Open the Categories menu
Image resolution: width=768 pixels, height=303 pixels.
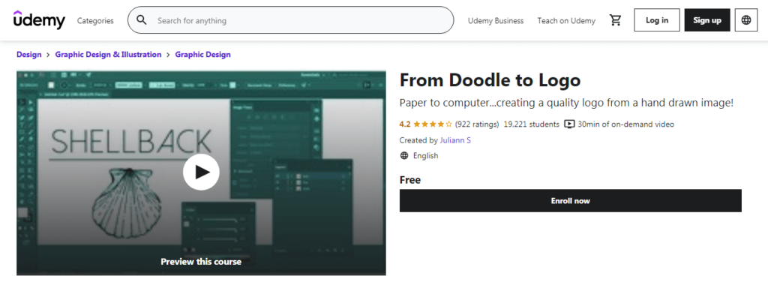[95, 21]
